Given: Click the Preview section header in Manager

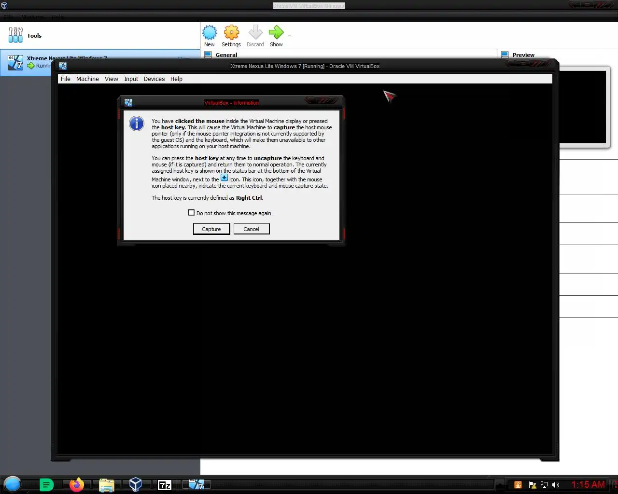Looking at the screenshot, I should 523,55.
